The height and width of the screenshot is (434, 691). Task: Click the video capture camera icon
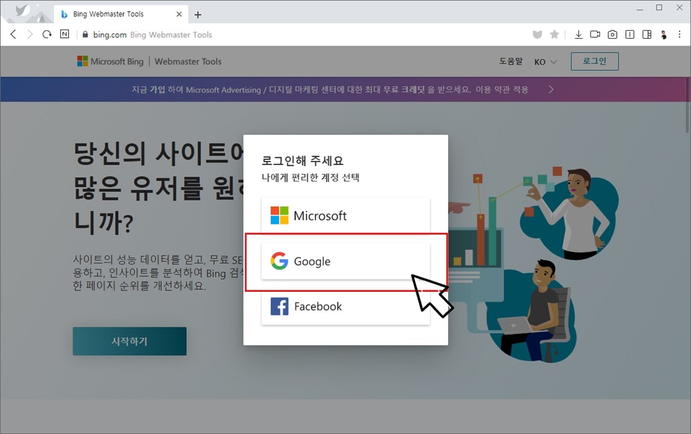595,34
